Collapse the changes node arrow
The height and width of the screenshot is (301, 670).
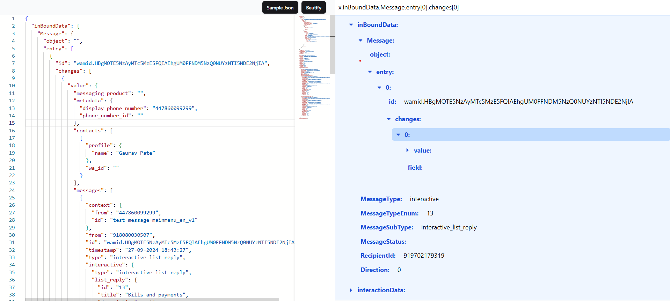pos(389,119)
